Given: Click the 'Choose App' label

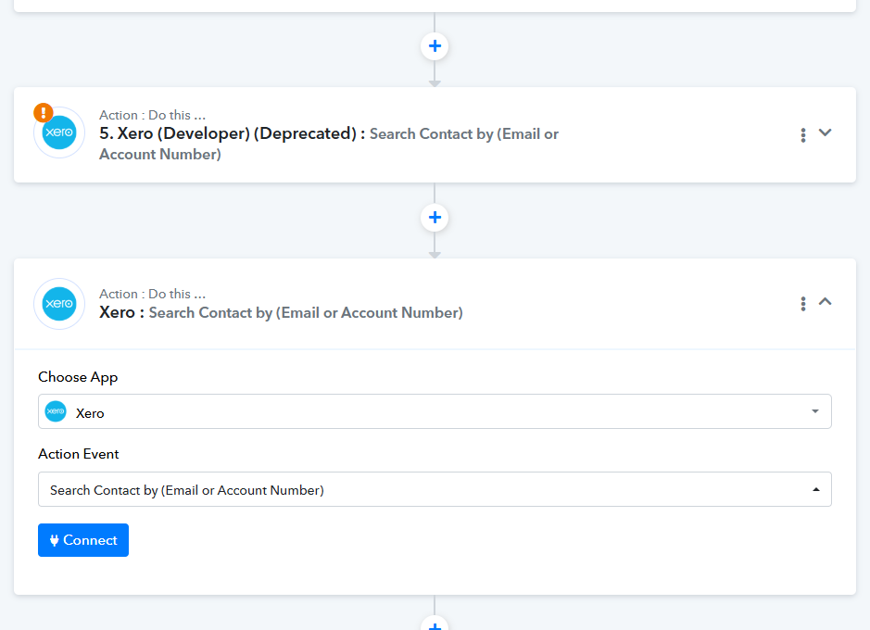Looking at the screenshot, I should click(78, 377).
